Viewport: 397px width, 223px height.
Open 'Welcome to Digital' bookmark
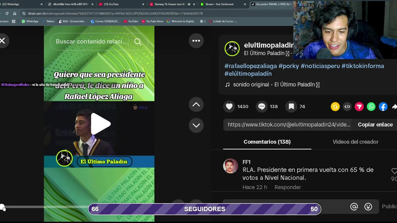click(181, 21)
